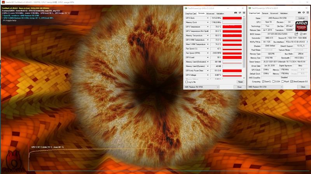The image size is (311, 174).
Task: Toggle the UEFI checkbox
Action: pyautogui.click(x=301, y=34)
